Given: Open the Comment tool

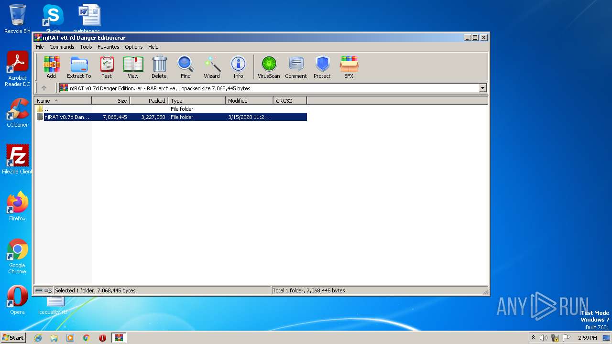Looking at the screenshot, I should point(296,67).
